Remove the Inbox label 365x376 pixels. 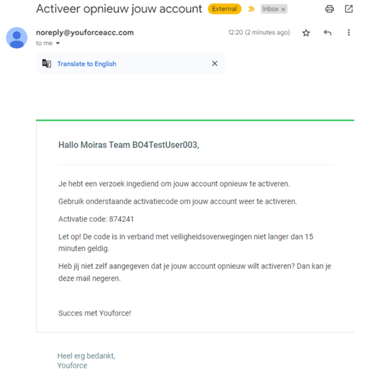[284, 9]
